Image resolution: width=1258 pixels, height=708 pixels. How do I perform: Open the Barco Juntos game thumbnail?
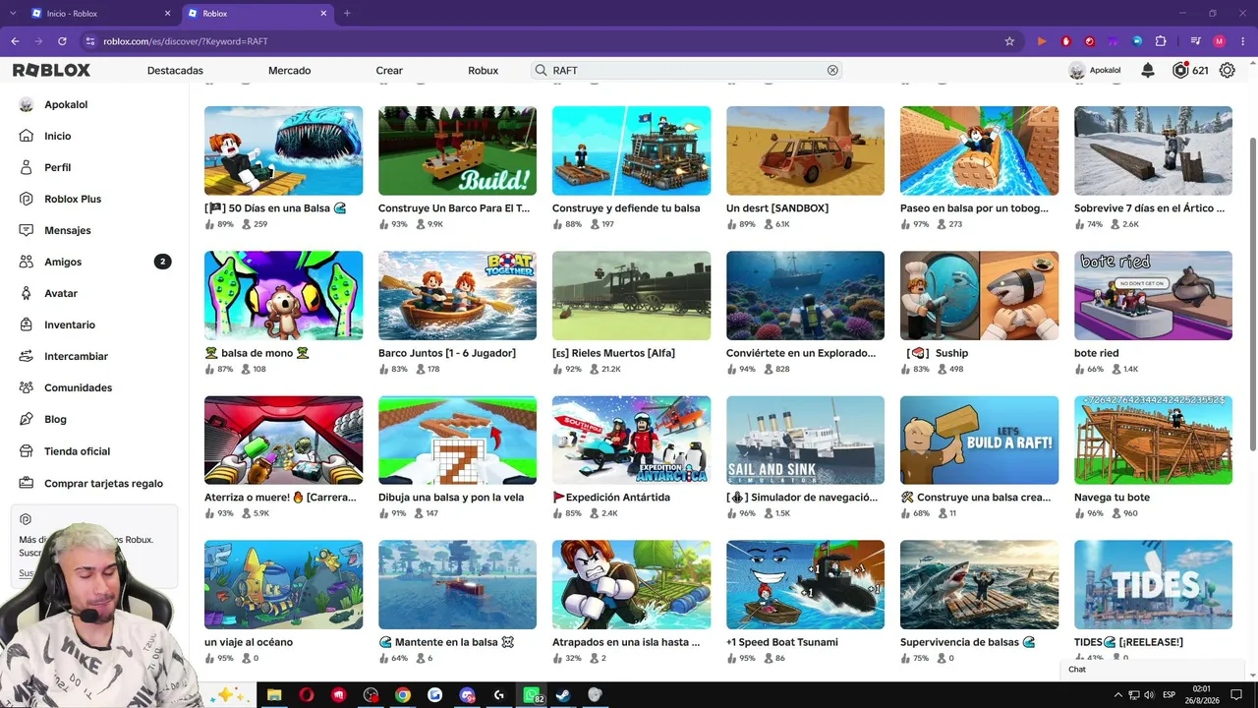(457, 295)
